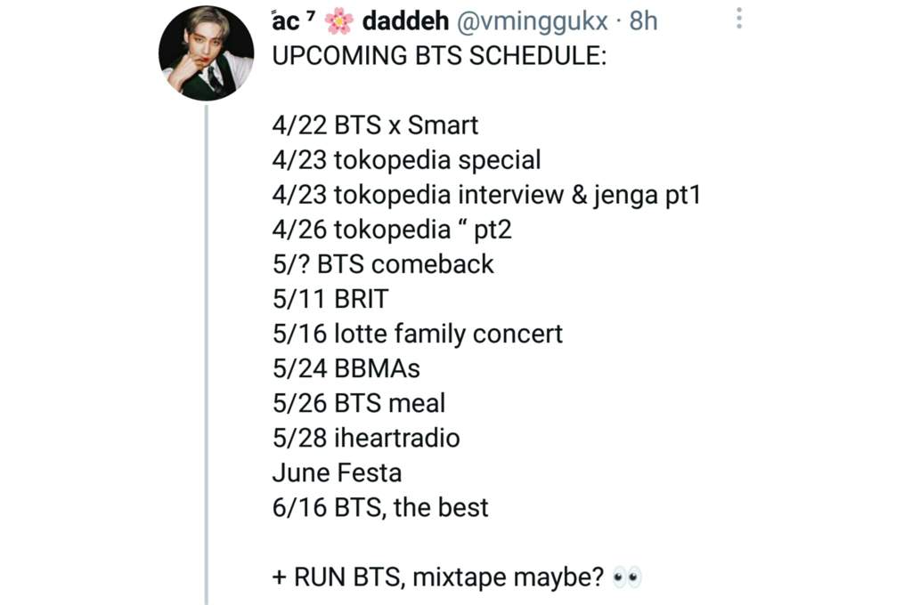The image size is (912, 605).
Task: Click the 8h tweet timestamp
Action: 643,21
